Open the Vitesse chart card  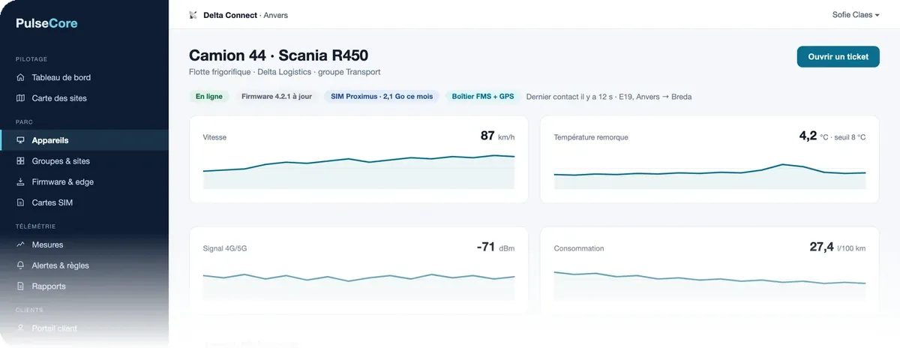coord(358,159)
